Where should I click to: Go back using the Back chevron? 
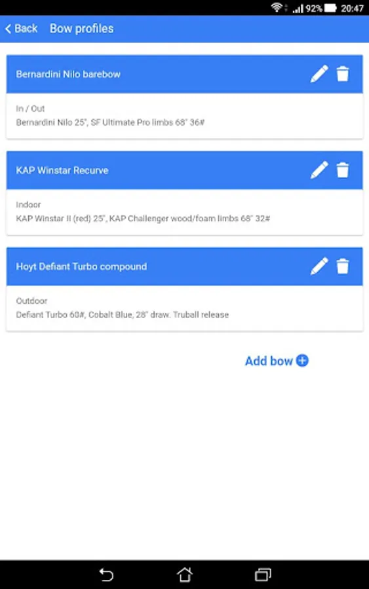(8, 29)
